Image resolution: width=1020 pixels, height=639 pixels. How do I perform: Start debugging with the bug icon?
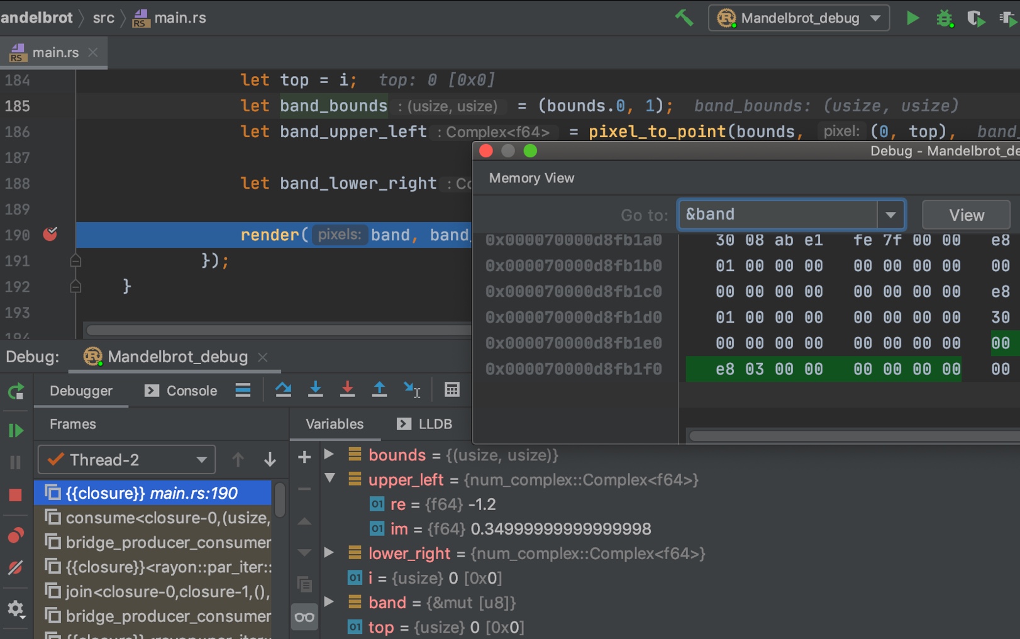click(944, 18)
